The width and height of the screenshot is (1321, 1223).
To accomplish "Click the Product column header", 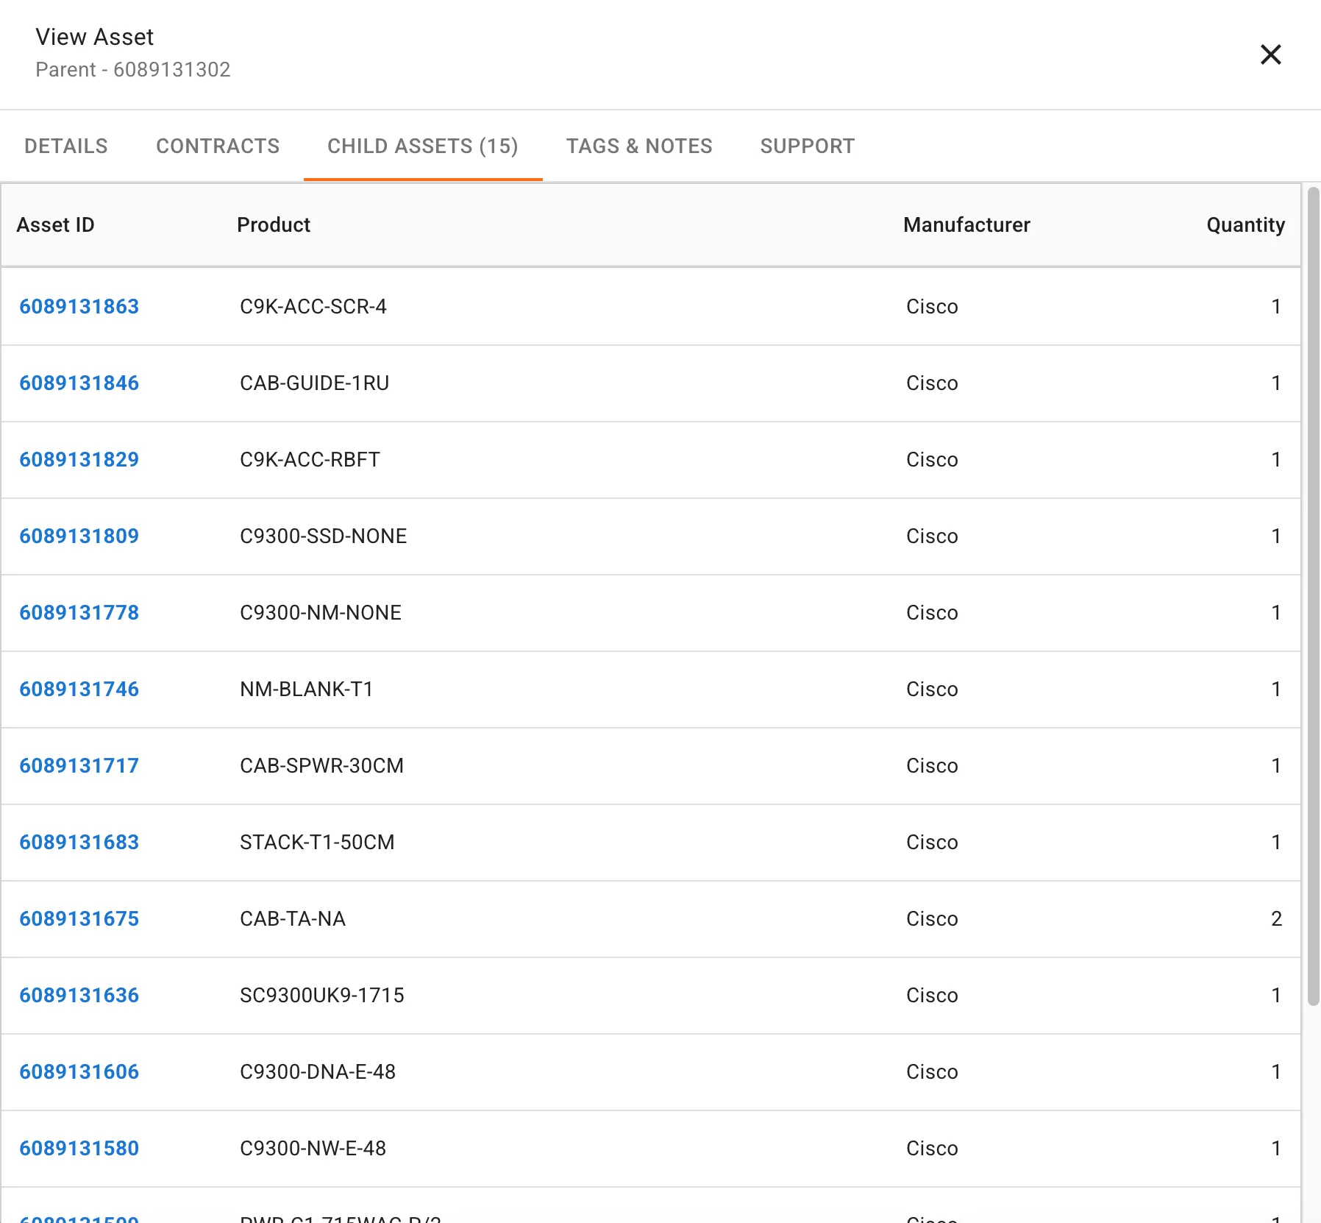I will pyautogui.click(x=274, y=224).
